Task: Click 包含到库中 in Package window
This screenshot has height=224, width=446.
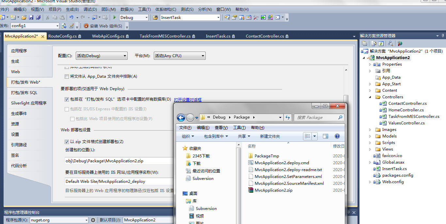Action: (216, 136)
